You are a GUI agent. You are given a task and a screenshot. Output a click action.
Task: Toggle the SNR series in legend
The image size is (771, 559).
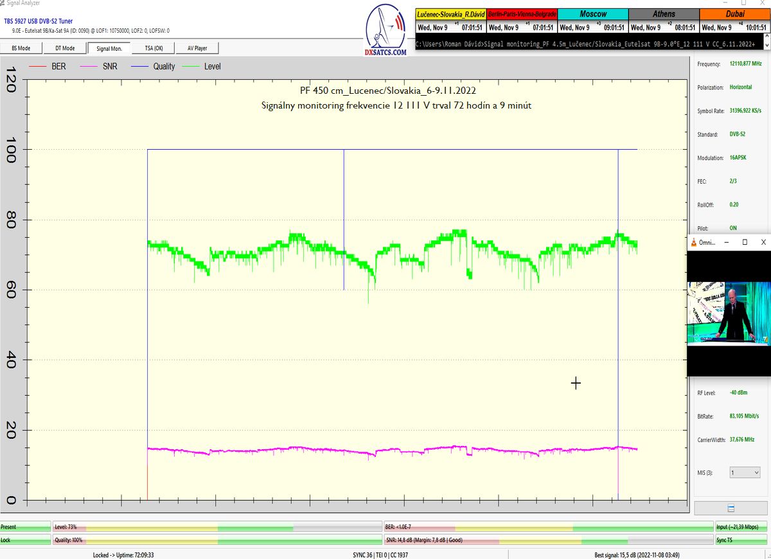[100, 66]
